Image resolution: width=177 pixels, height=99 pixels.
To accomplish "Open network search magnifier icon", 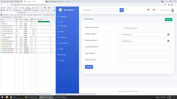I will [x=10, y=10].
